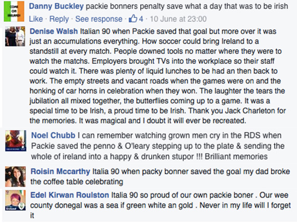The width and height of the screenshot is (297, 223).
Task: Open Denise Walsh's profile picture
Action: click(x=15, y=36)
